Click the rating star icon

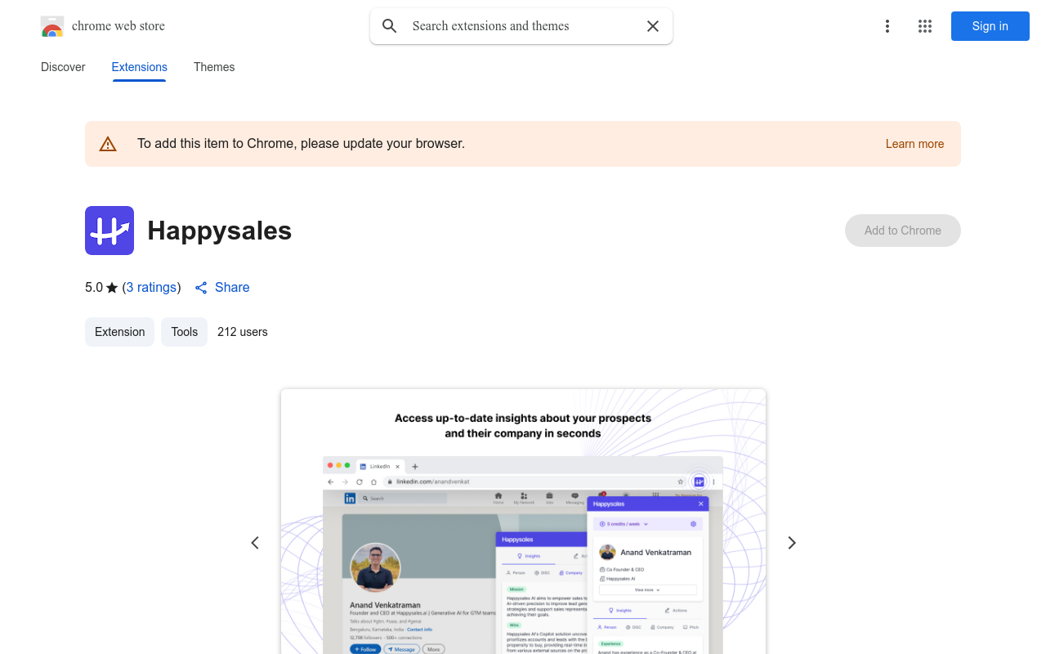pos(112,288)
